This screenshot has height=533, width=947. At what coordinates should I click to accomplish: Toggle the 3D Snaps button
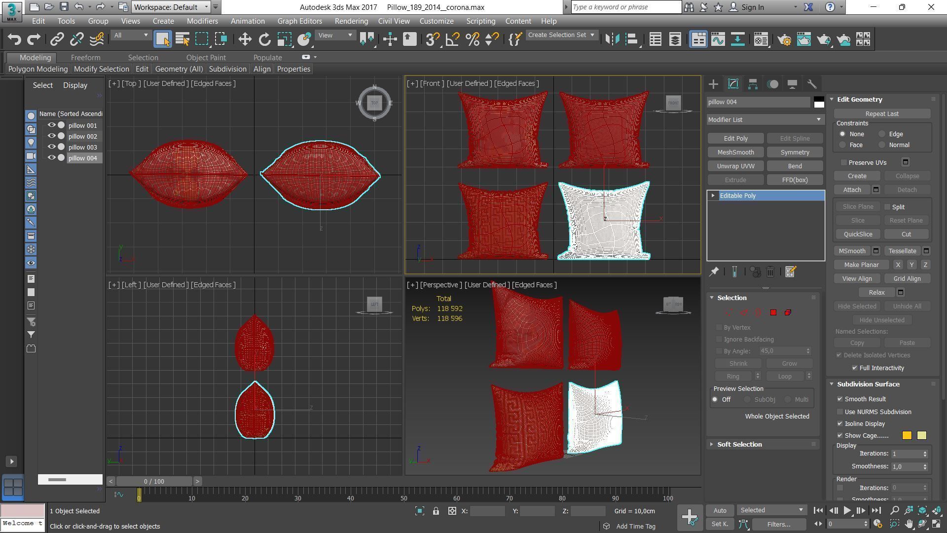[433, 39]
